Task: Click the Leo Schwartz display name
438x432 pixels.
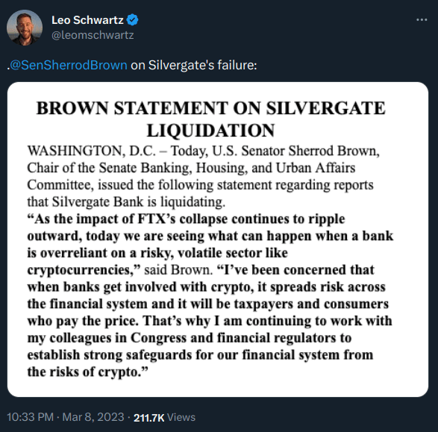Action: pyautogui.click(x=87, y=20)
